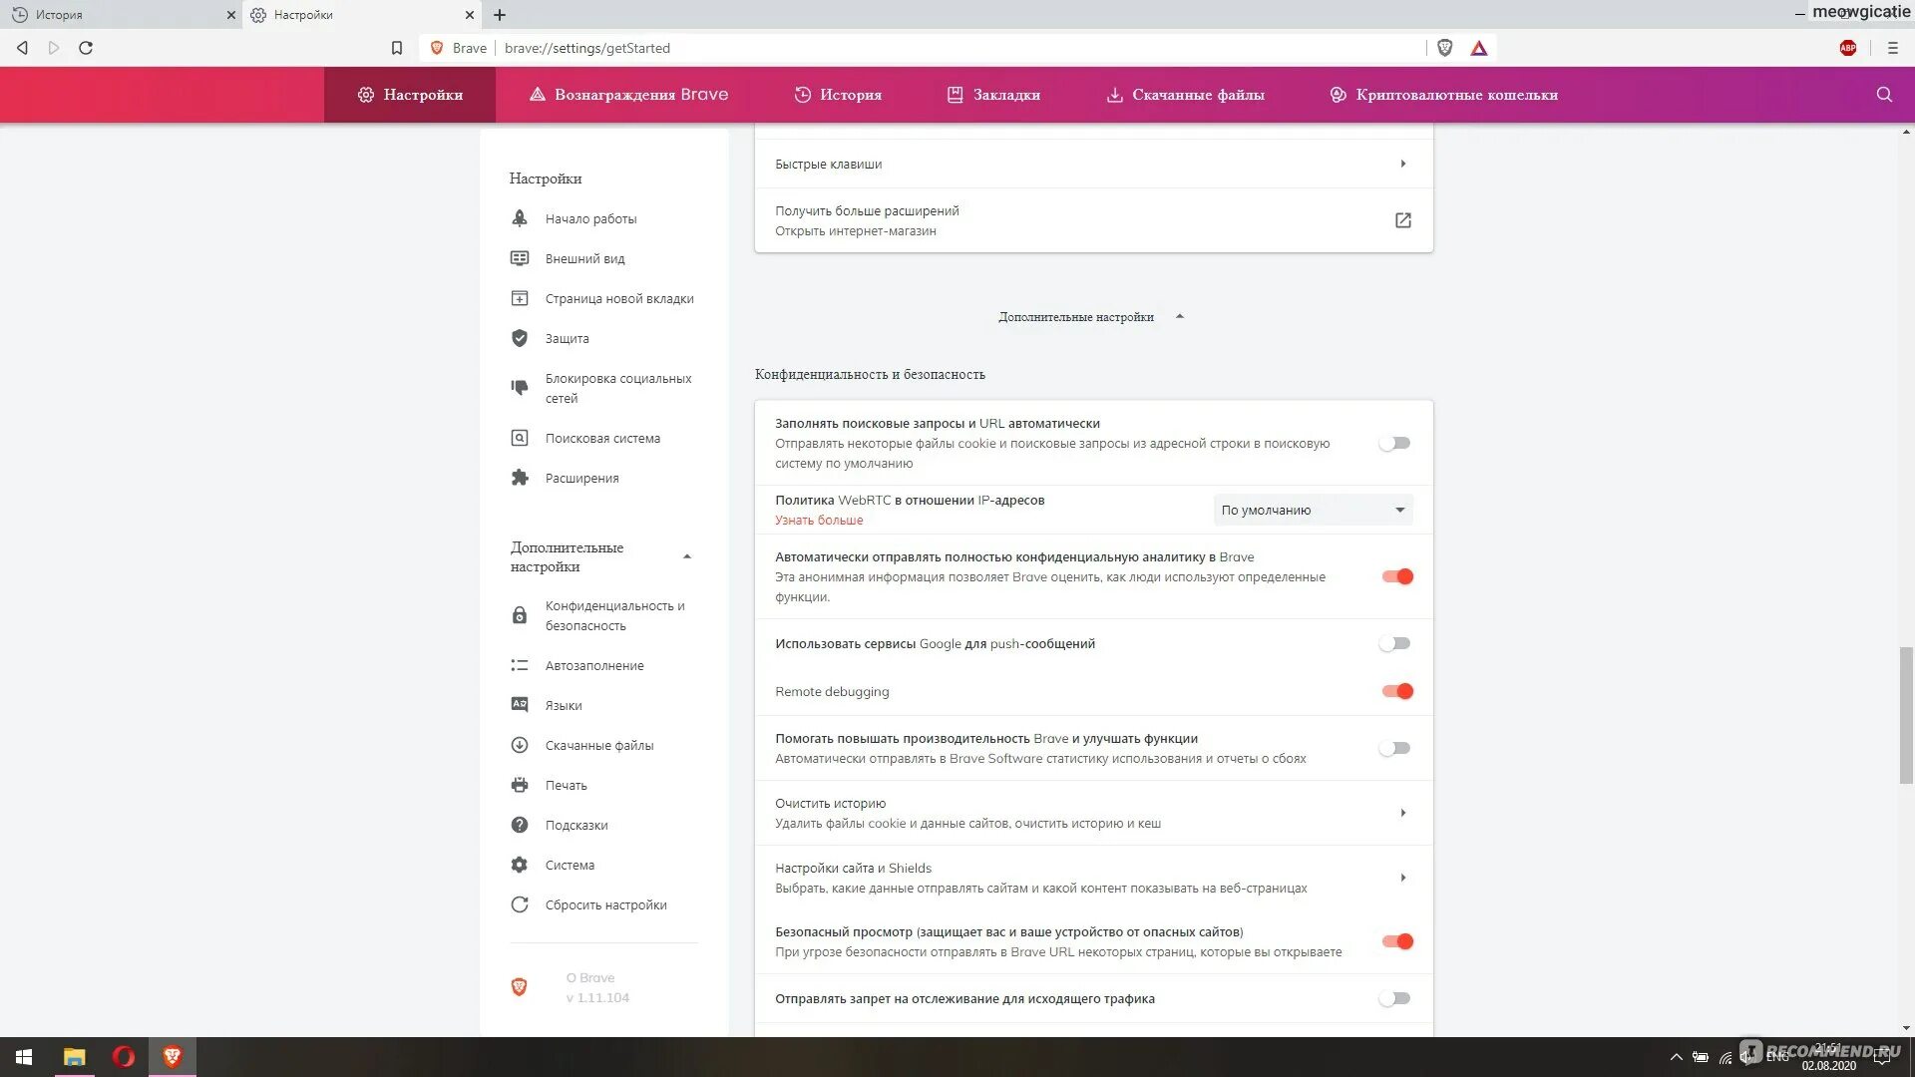Click the address bar URL field
This screenshot has width=1915, height=1077.
coord(957,48)
